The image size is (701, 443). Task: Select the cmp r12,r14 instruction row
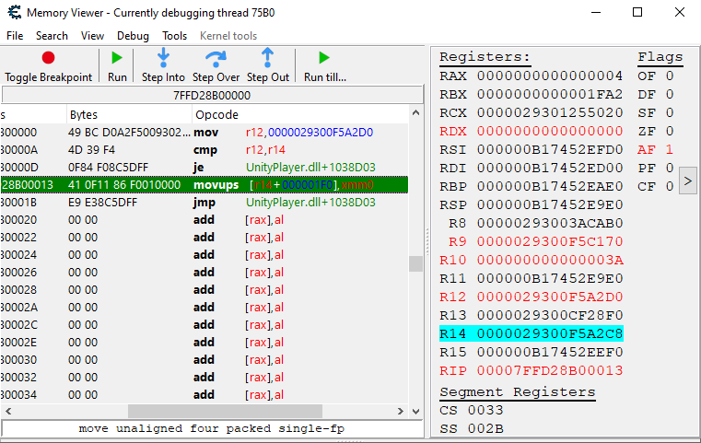point(204,150)
